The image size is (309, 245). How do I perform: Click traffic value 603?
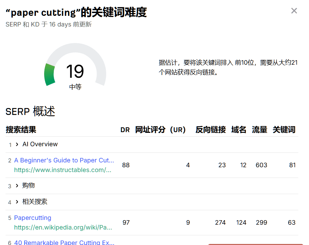tap(261, 165)
